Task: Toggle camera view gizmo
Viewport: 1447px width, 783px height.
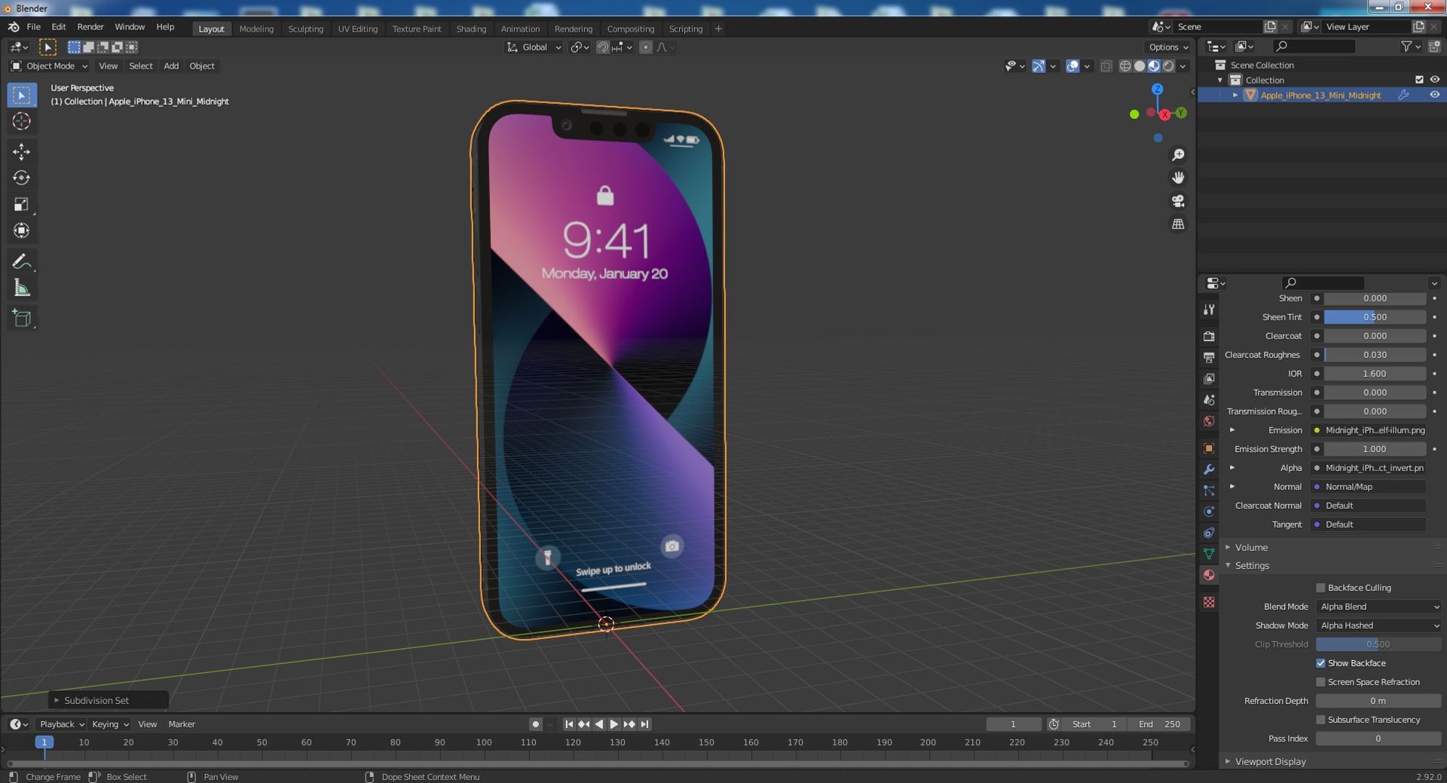Action: point(1178,201)
